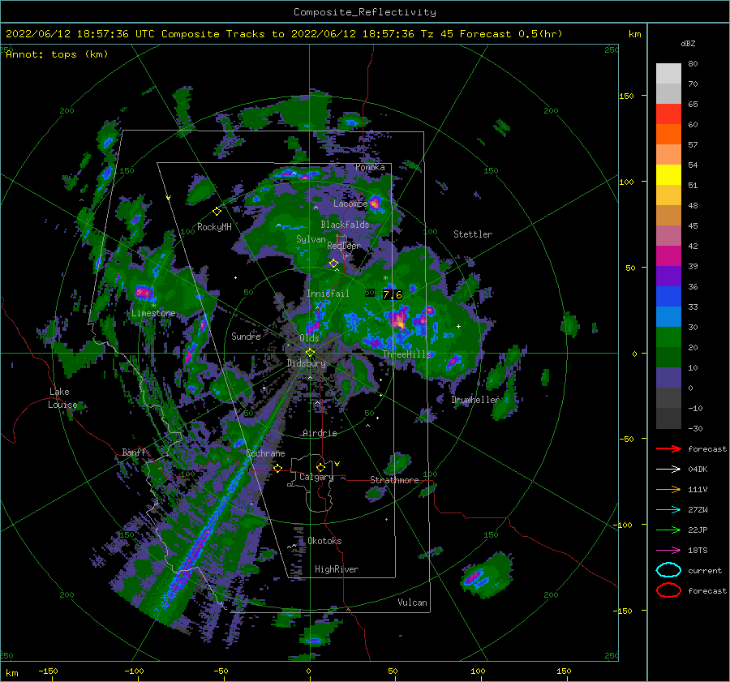This screenshot has width=730, height=682.
Task: Click the Strathmore city label
Action: point(394,480)
